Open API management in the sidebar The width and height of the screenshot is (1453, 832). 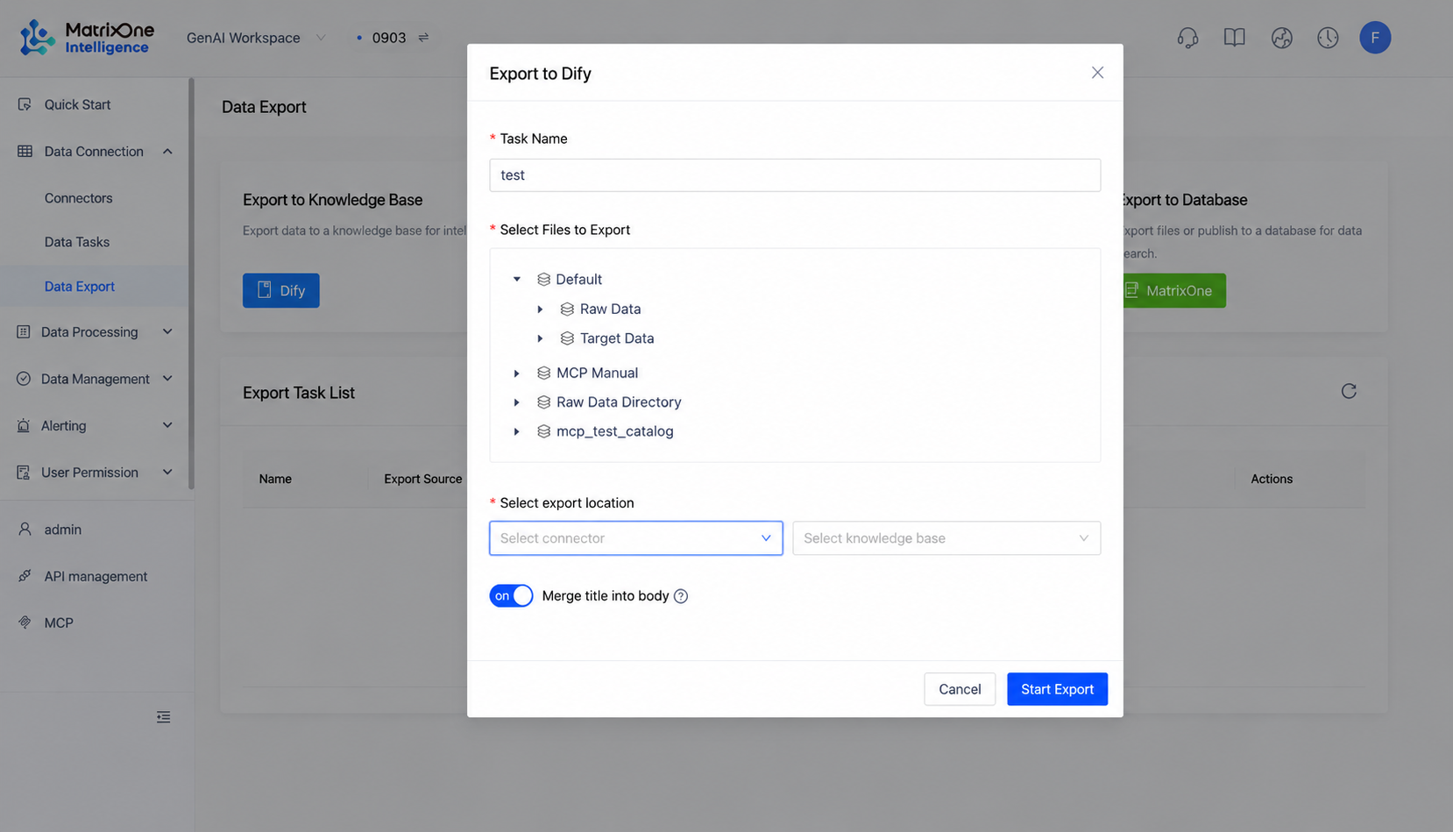94,576
